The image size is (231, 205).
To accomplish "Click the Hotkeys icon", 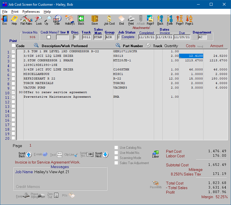I will (70, 20).
